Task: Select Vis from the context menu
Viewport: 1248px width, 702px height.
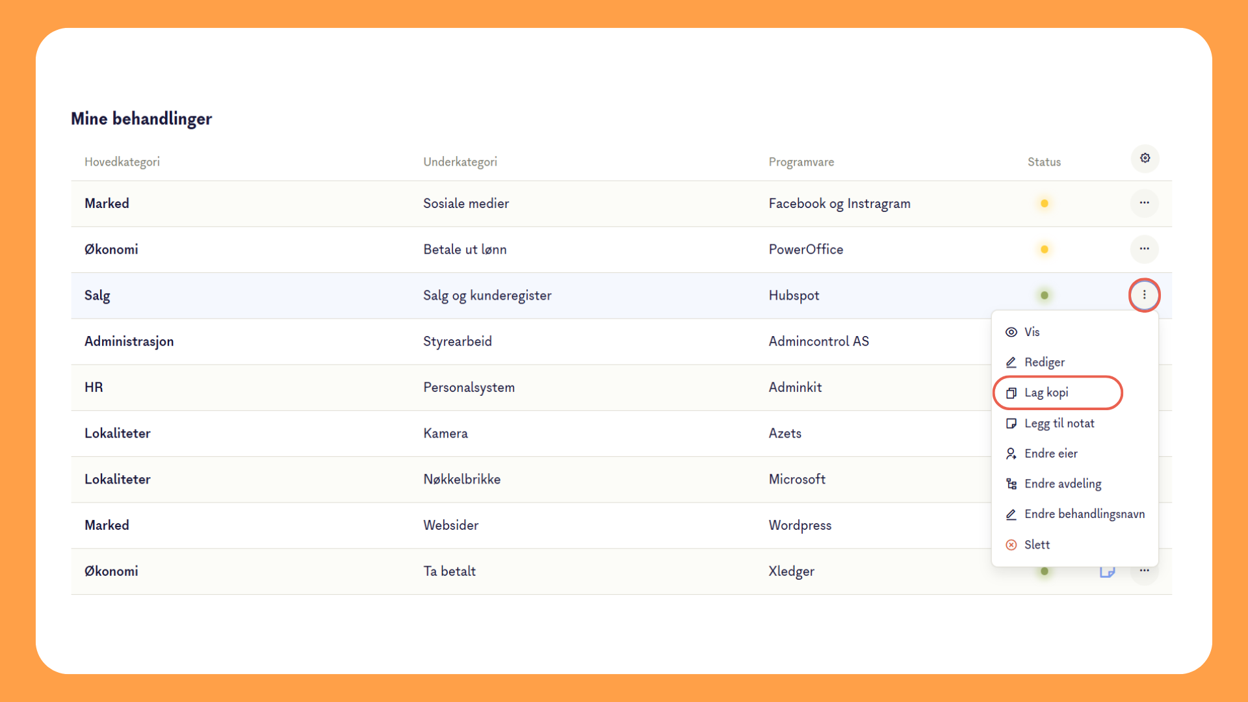Action: [1032, 332]
